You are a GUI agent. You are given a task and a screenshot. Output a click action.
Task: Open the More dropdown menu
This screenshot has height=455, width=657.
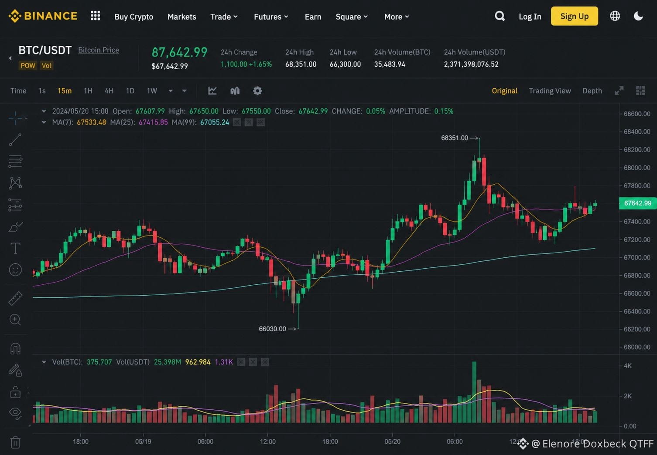pos(397,17)
